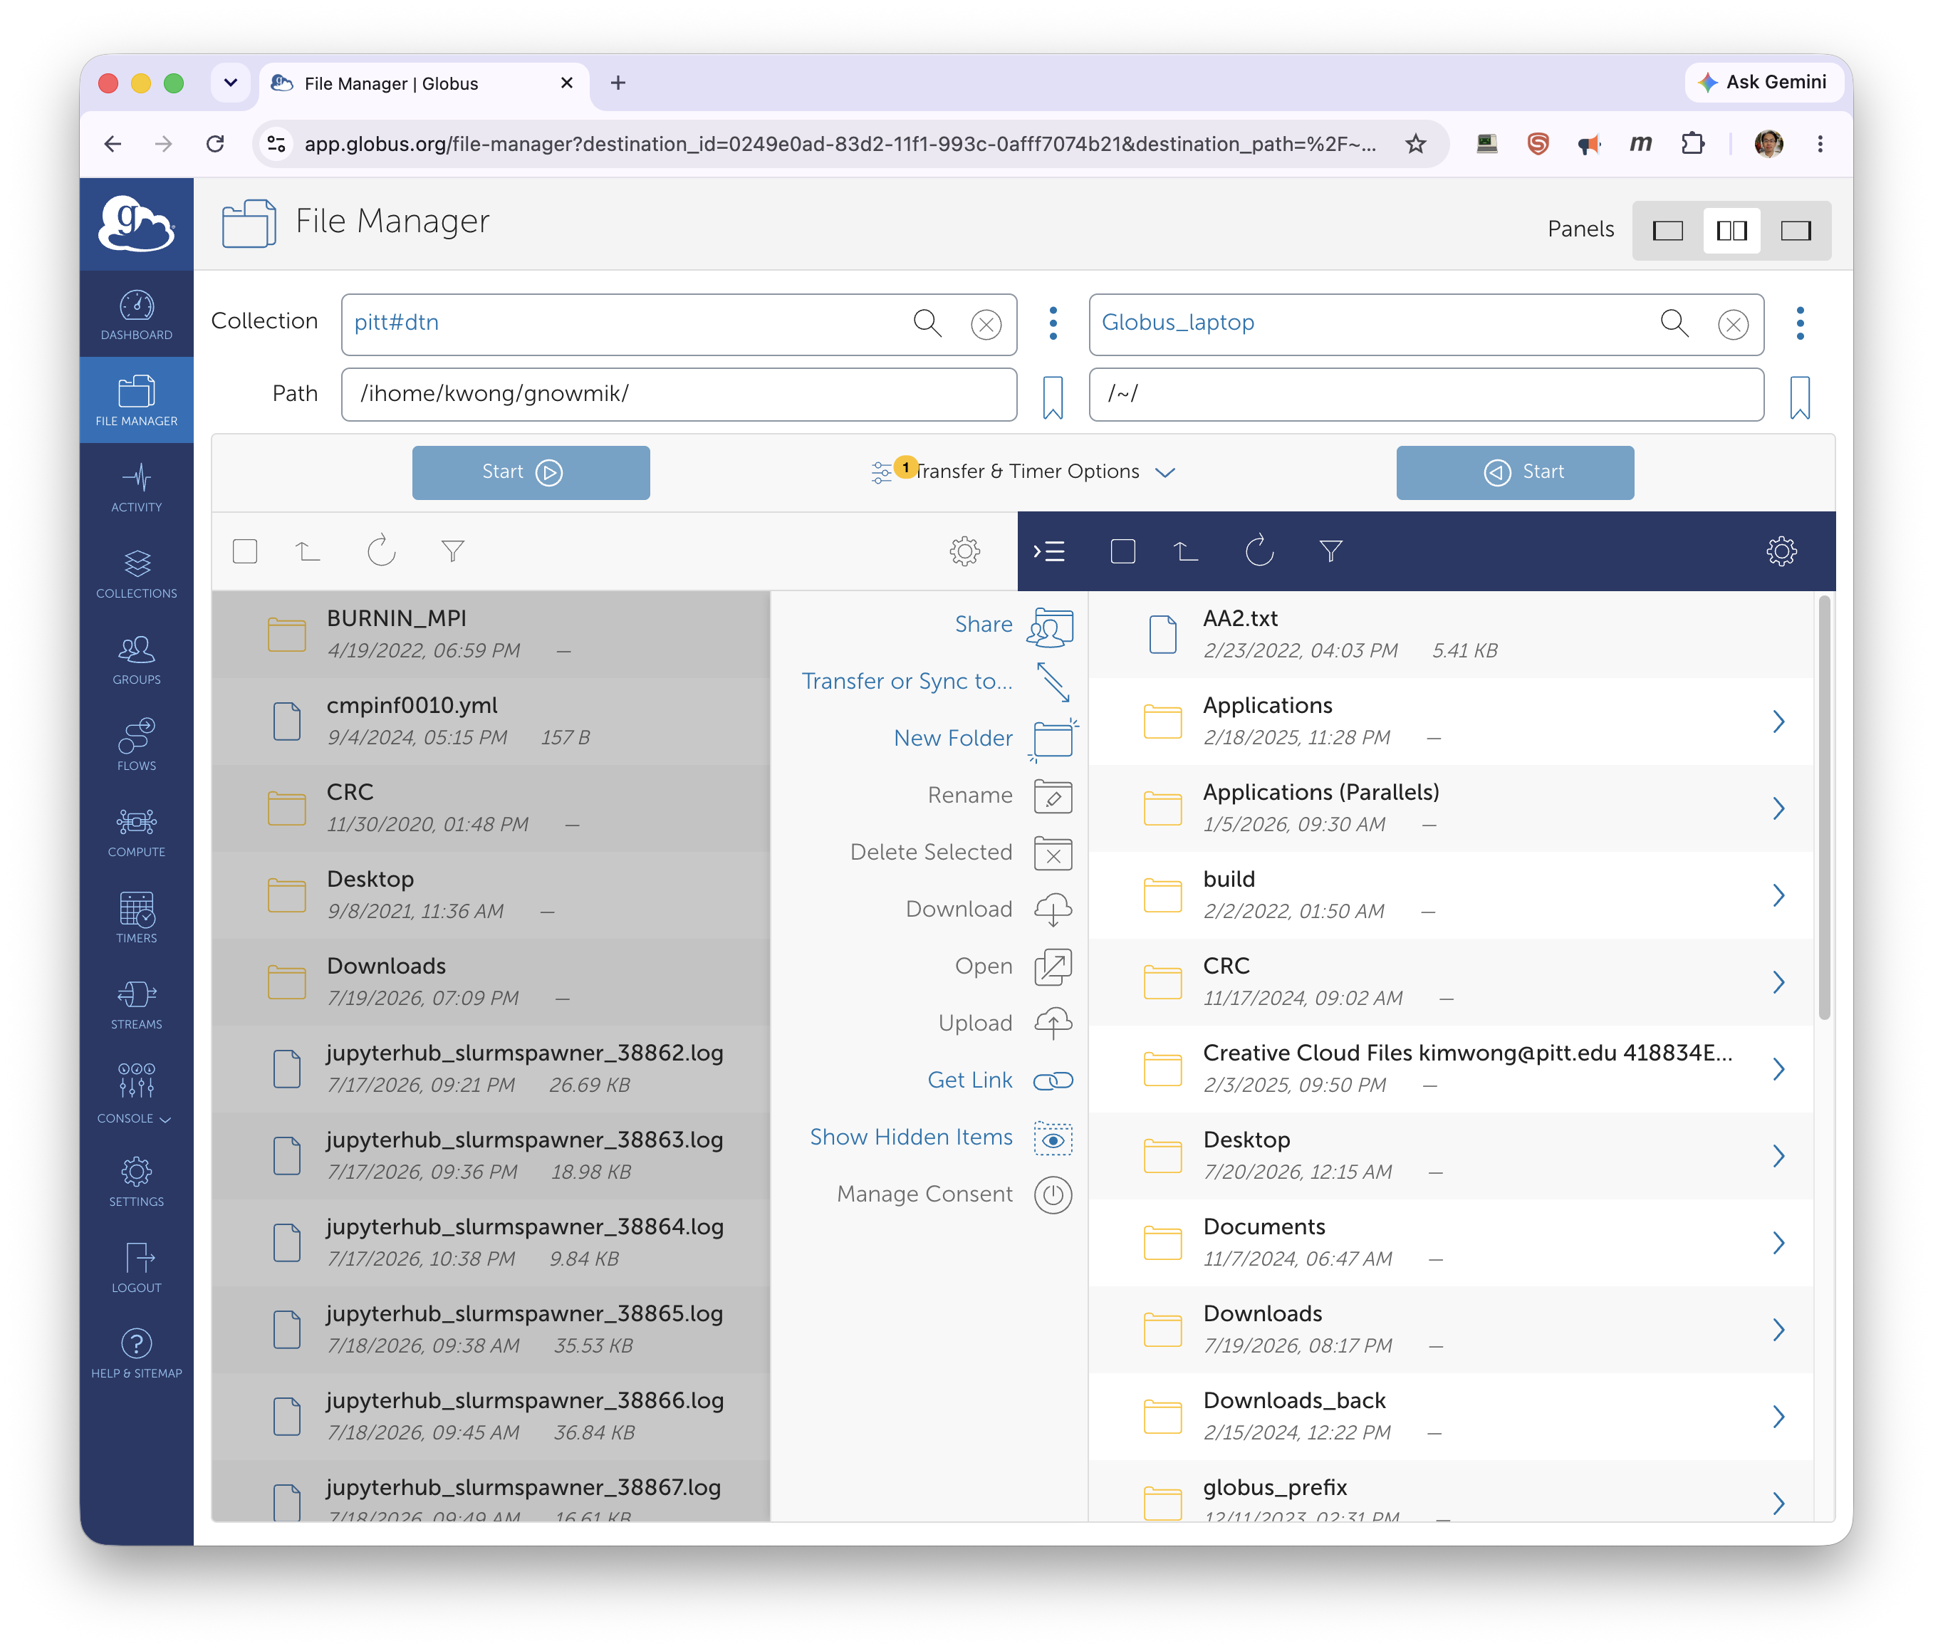
Task: Open the Applications (Parallels) folder chevron
Action: 1778,808
